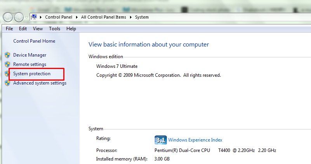Open Advanced system settings link
Screen dimensions: 311x164
pos(40,83)
